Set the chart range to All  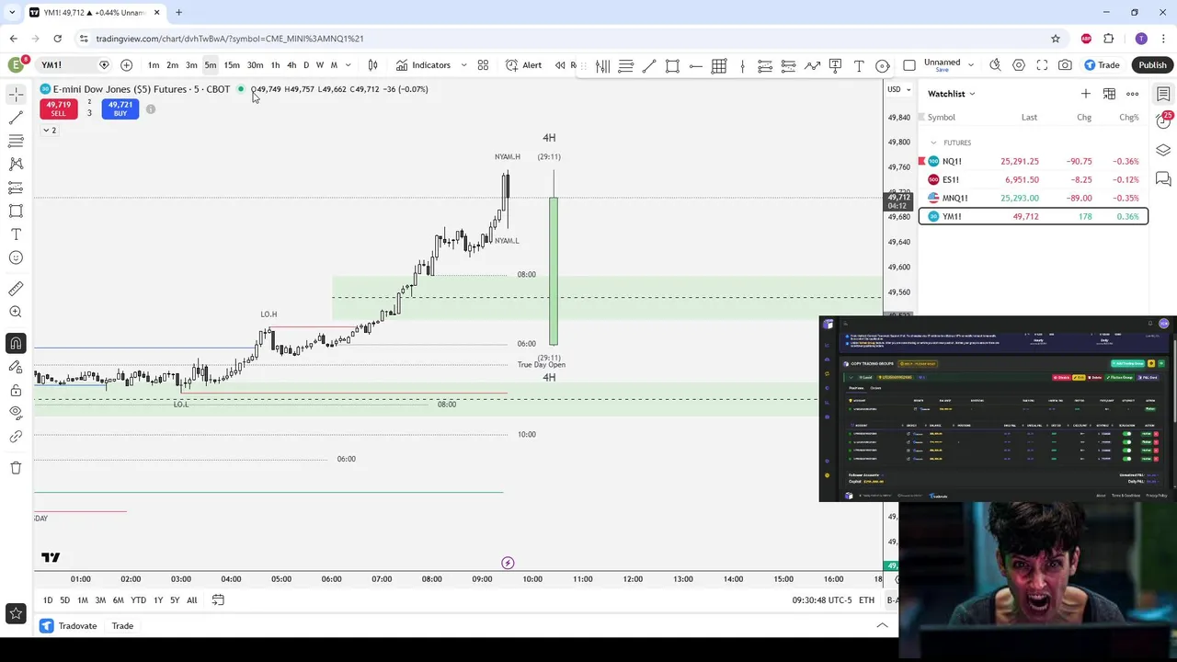(191, 600)
